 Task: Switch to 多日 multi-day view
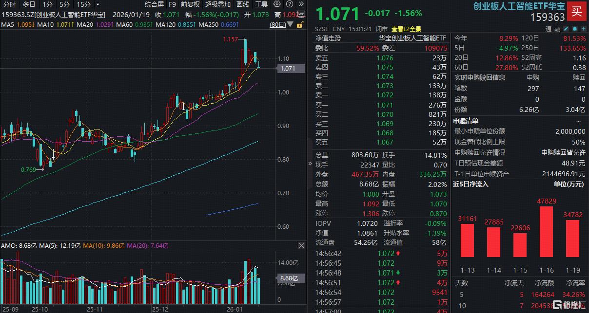point(29,4)
